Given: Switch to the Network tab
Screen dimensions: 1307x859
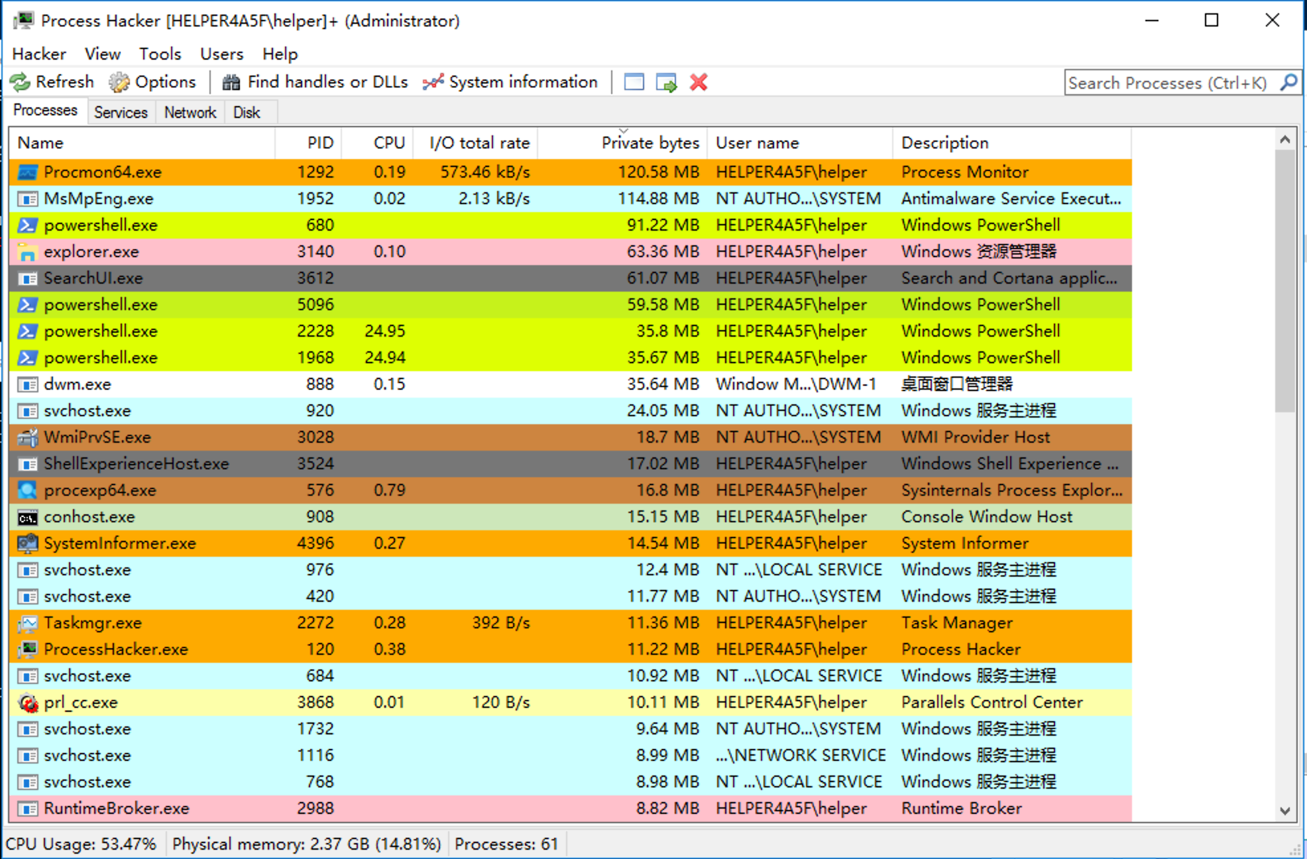Looking at the screenshot, I should (190, 112).
